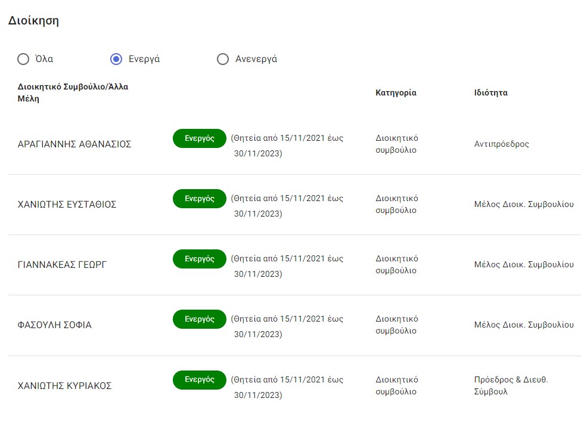The width and height of the screenshot is (581, 426).
Task: Click the name ΧΑΝΙΩΤΗΣ ΚΥΡΙΑΚΟΣ
Action: tap(65, 386)
